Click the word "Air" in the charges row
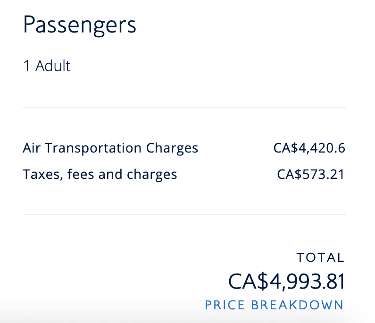This screenshot has height=323, width=375. pyautogui.click(x=30, y=148)
